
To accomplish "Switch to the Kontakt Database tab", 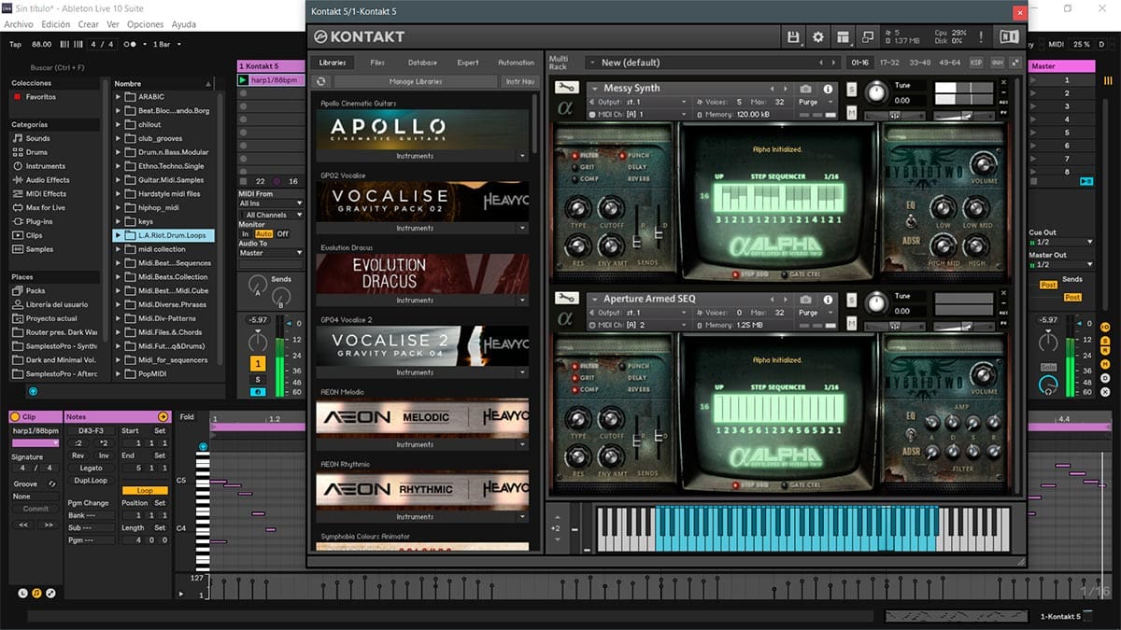I will pyautogui.click(x=422, y=63).
